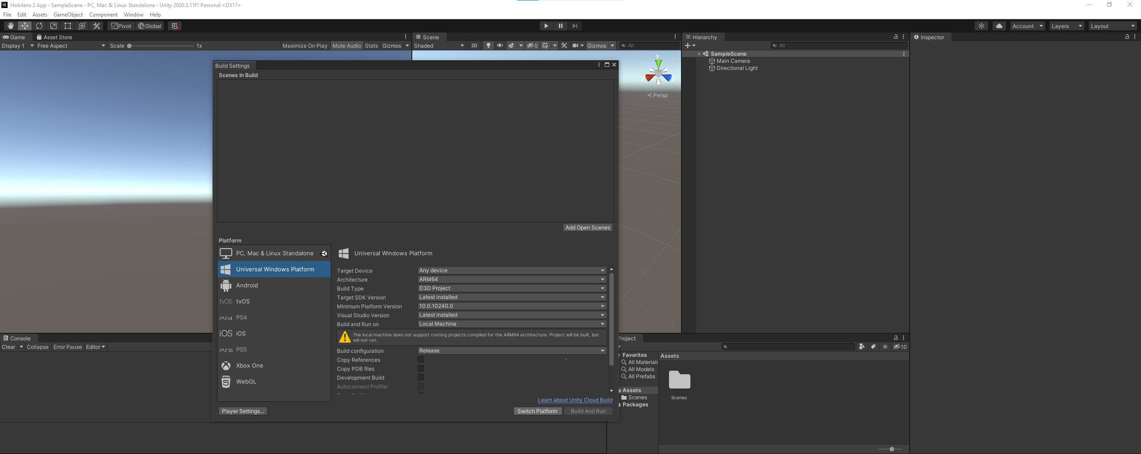Open Build Type dropdown

512,288
